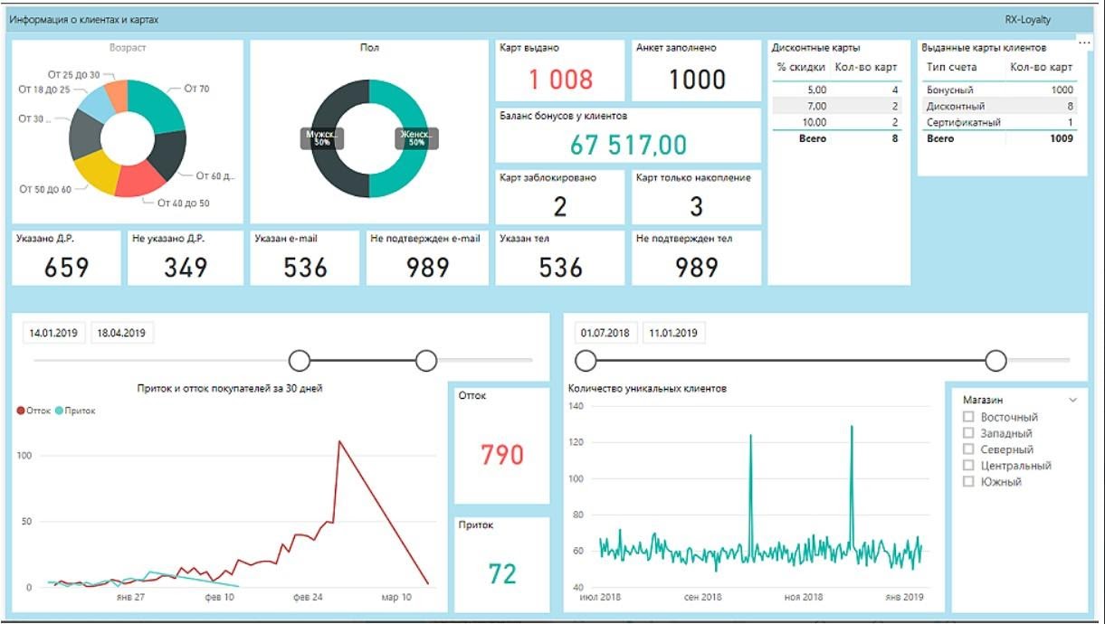Select the Бонусный account type row
The width and height of the screenshot is (1105, 624).
pyautogui.click(x=999, y=90)
